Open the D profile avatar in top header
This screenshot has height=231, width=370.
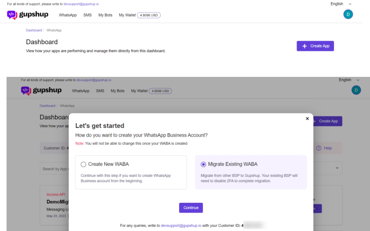point(348,14)
